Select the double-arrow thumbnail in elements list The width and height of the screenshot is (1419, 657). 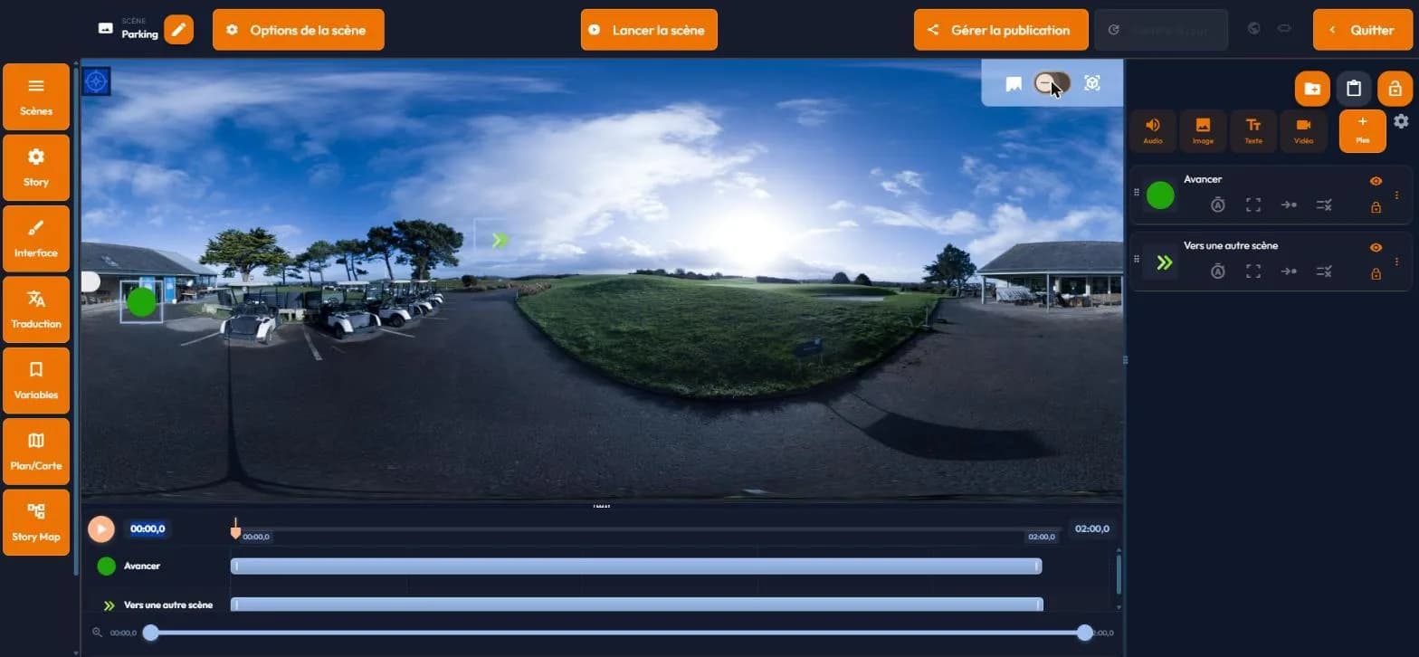(x=1164, y=262)
